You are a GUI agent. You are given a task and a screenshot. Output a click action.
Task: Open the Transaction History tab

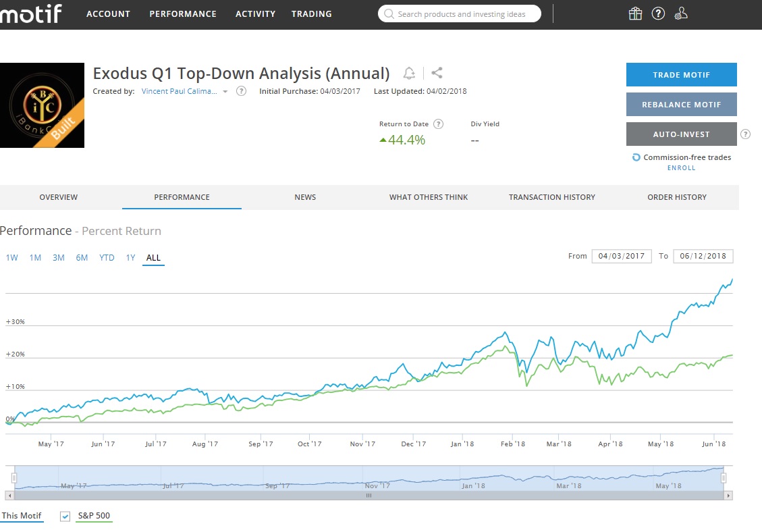552,197
